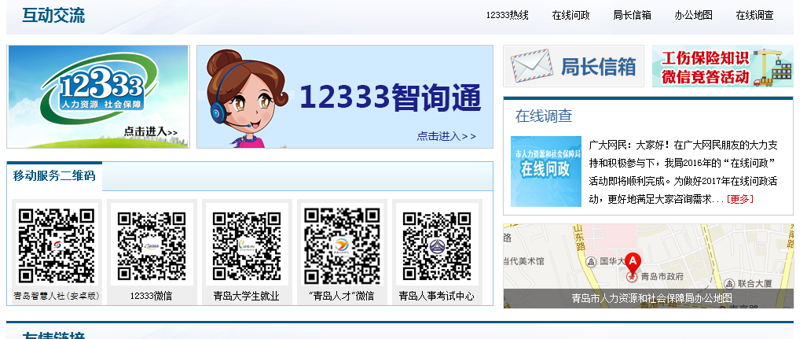The image size is (807, 339).
Task: Click the 在线调查 panel heading
Action: click(544, 116)
